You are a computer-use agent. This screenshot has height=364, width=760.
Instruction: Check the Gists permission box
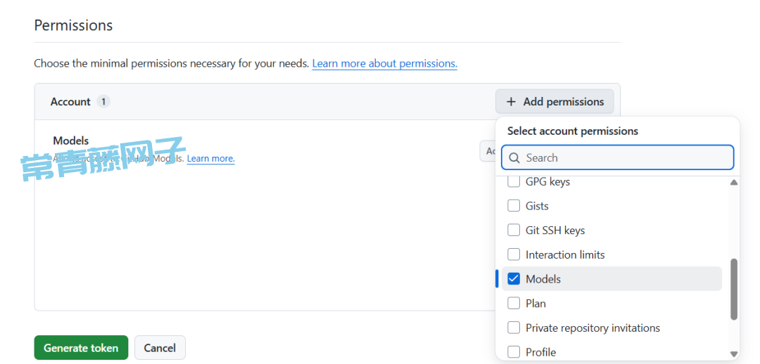[x=514, y=206]
